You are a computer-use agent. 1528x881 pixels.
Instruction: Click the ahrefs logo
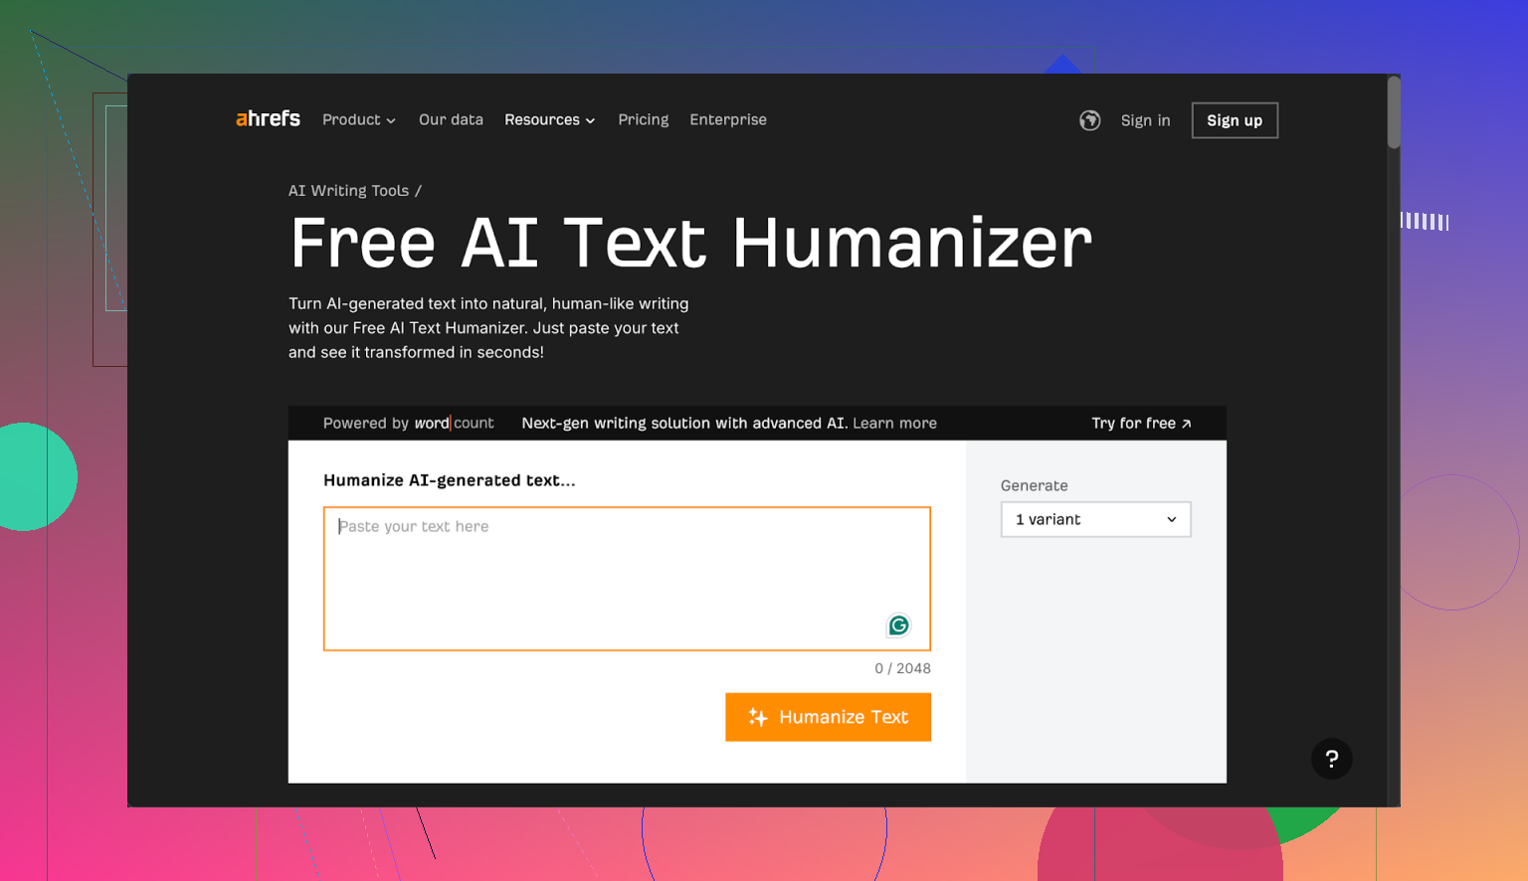pyautogui.click(x=268, y=119)
